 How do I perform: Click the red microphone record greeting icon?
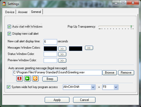pyautogui.click(x=19, y=79)
